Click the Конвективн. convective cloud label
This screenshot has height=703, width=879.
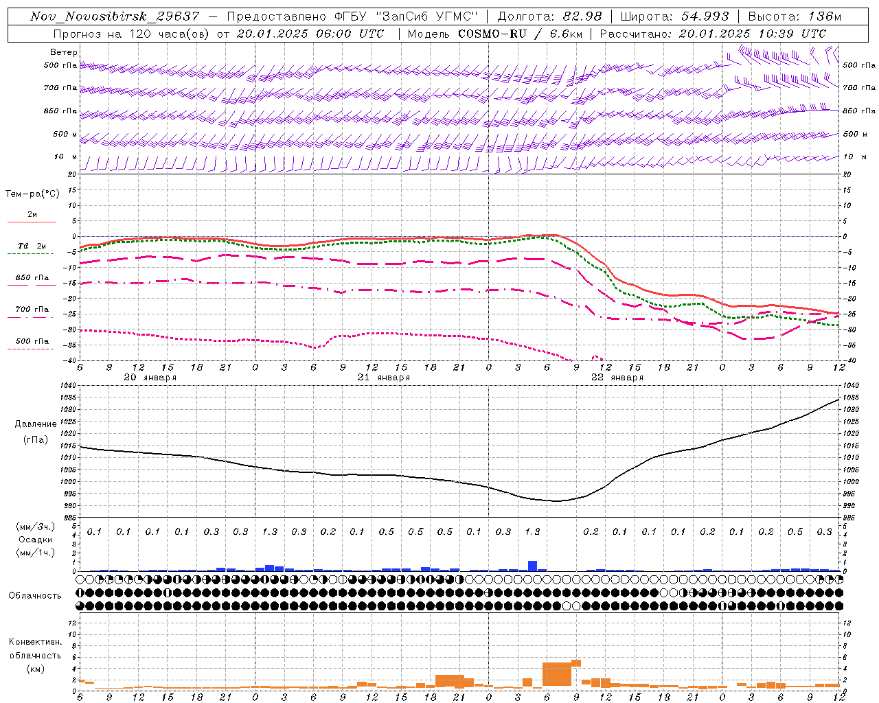click(35, 642)
